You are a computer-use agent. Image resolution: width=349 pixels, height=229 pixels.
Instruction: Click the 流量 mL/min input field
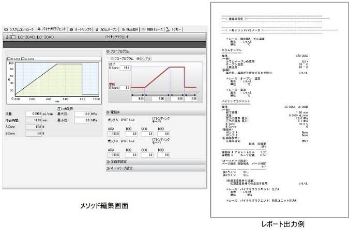pyautogui.click(x=34, y=113)
